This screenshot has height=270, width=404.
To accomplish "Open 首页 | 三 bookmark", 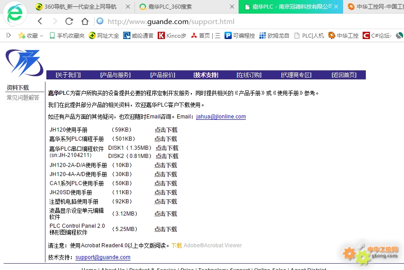I will [205, 35].
